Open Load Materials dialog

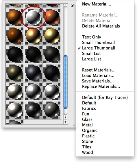click(x=98, y=76)
